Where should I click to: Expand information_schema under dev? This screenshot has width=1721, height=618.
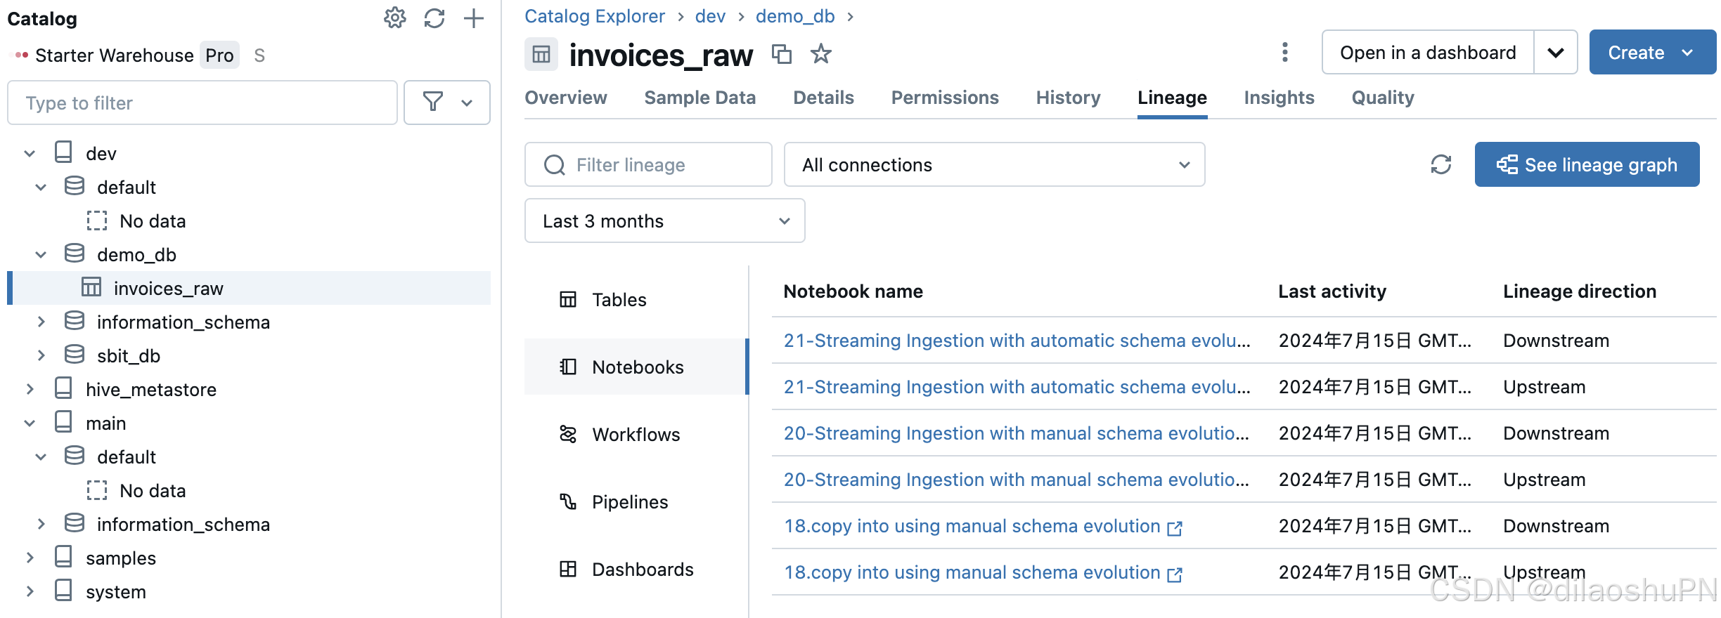(41, 322)
